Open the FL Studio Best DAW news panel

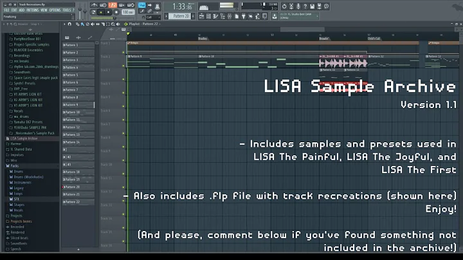pyautogui.click(x=298, y=16)
